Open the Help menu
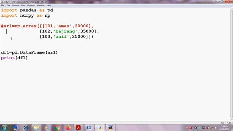This screenshot has width=233, height=131. point(49,5)
